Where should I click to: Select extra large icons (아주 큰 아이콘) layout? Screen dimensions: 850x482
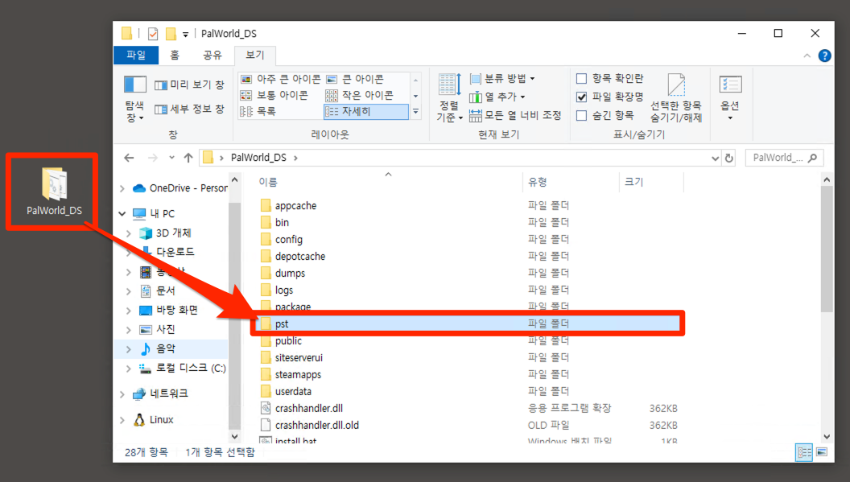tap(281, 79)
